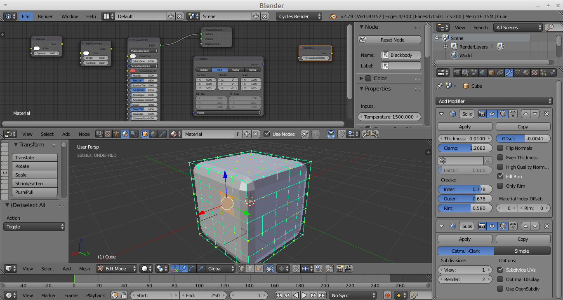
Task: Click the red record keyframes button
Action: pos(387,295)
